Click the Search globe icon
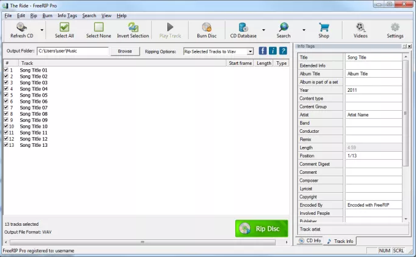Screen dimensions: 416x257 pos(284,27)
